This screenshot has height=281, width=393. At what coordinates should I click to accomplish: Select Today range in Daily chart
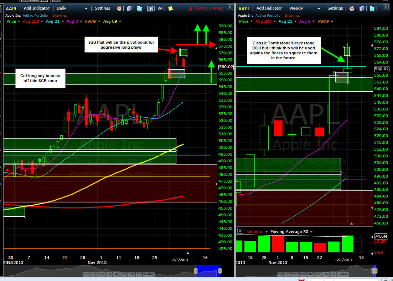(149, 274)
